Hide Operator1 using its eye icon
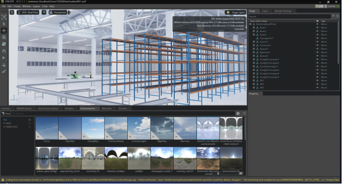This screenshot has width=342, height=184. coord(317,52)
